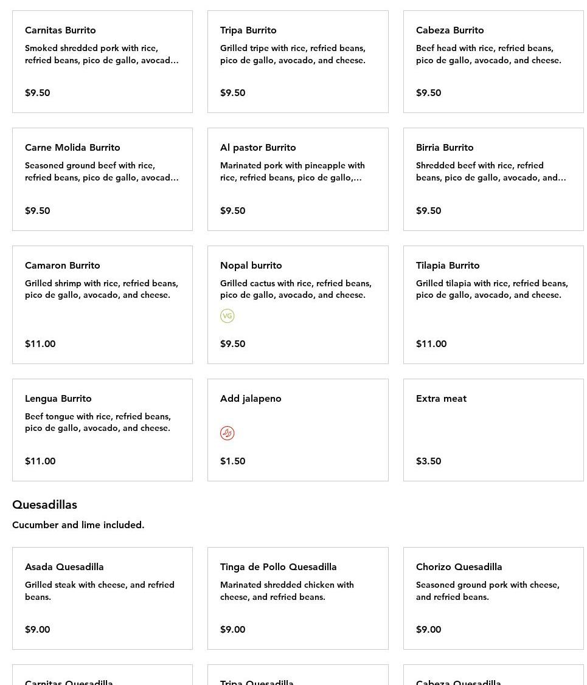Open the Carne Molida Burrito item
This screenshot has width=587, height=685.
(102, 179)
